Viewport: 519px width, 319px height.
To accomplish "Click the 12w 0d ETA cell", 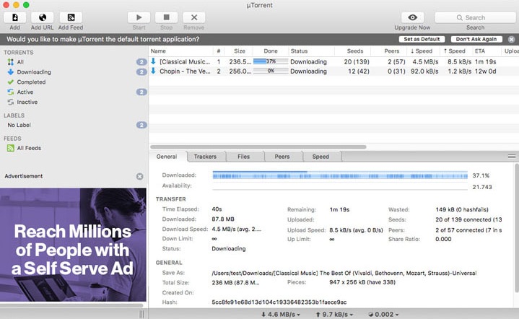I will tap(486, 71).
